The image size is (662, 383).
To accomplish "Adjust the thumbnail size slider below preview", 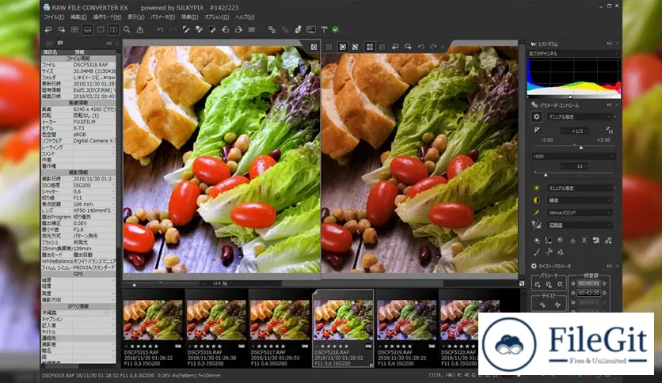I will click(135, 285).
